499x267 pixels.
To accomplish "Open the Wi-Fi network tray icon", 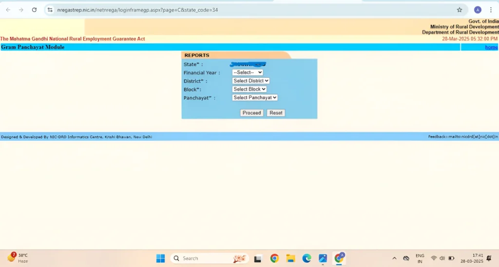I will (x=434, y=258).
